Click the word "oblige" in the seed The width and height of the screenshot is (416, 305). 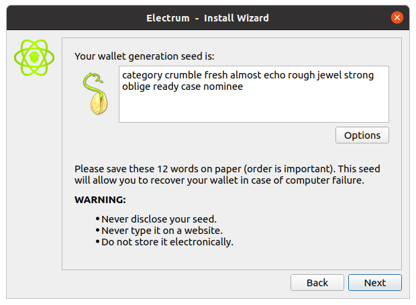137,86
